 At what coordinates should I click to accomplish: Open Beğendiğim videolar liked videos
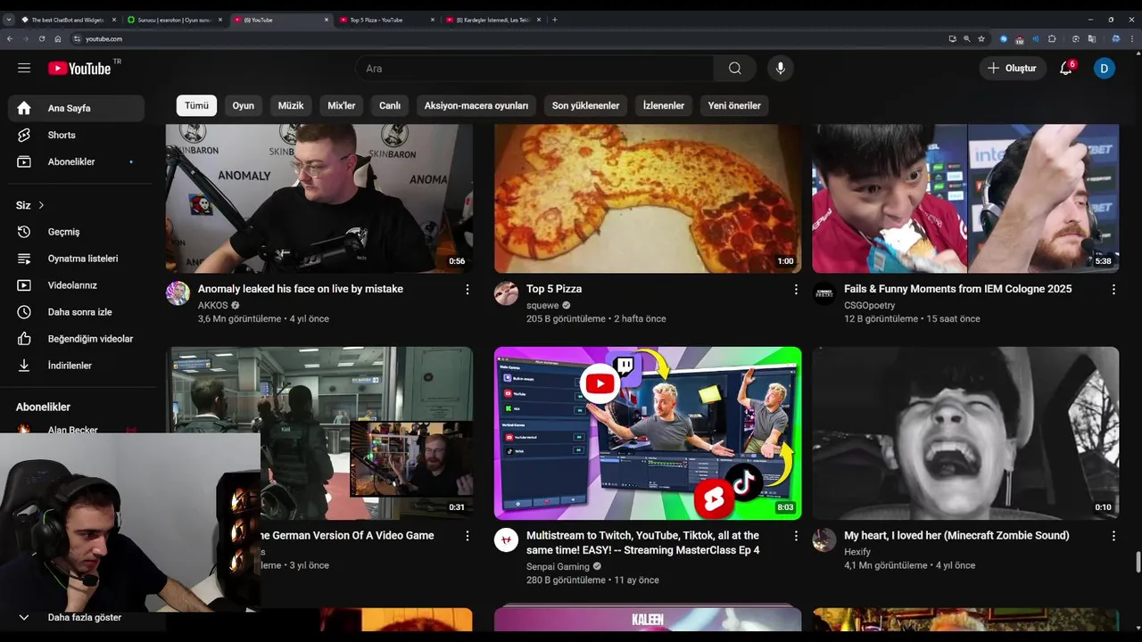(77, 339)
